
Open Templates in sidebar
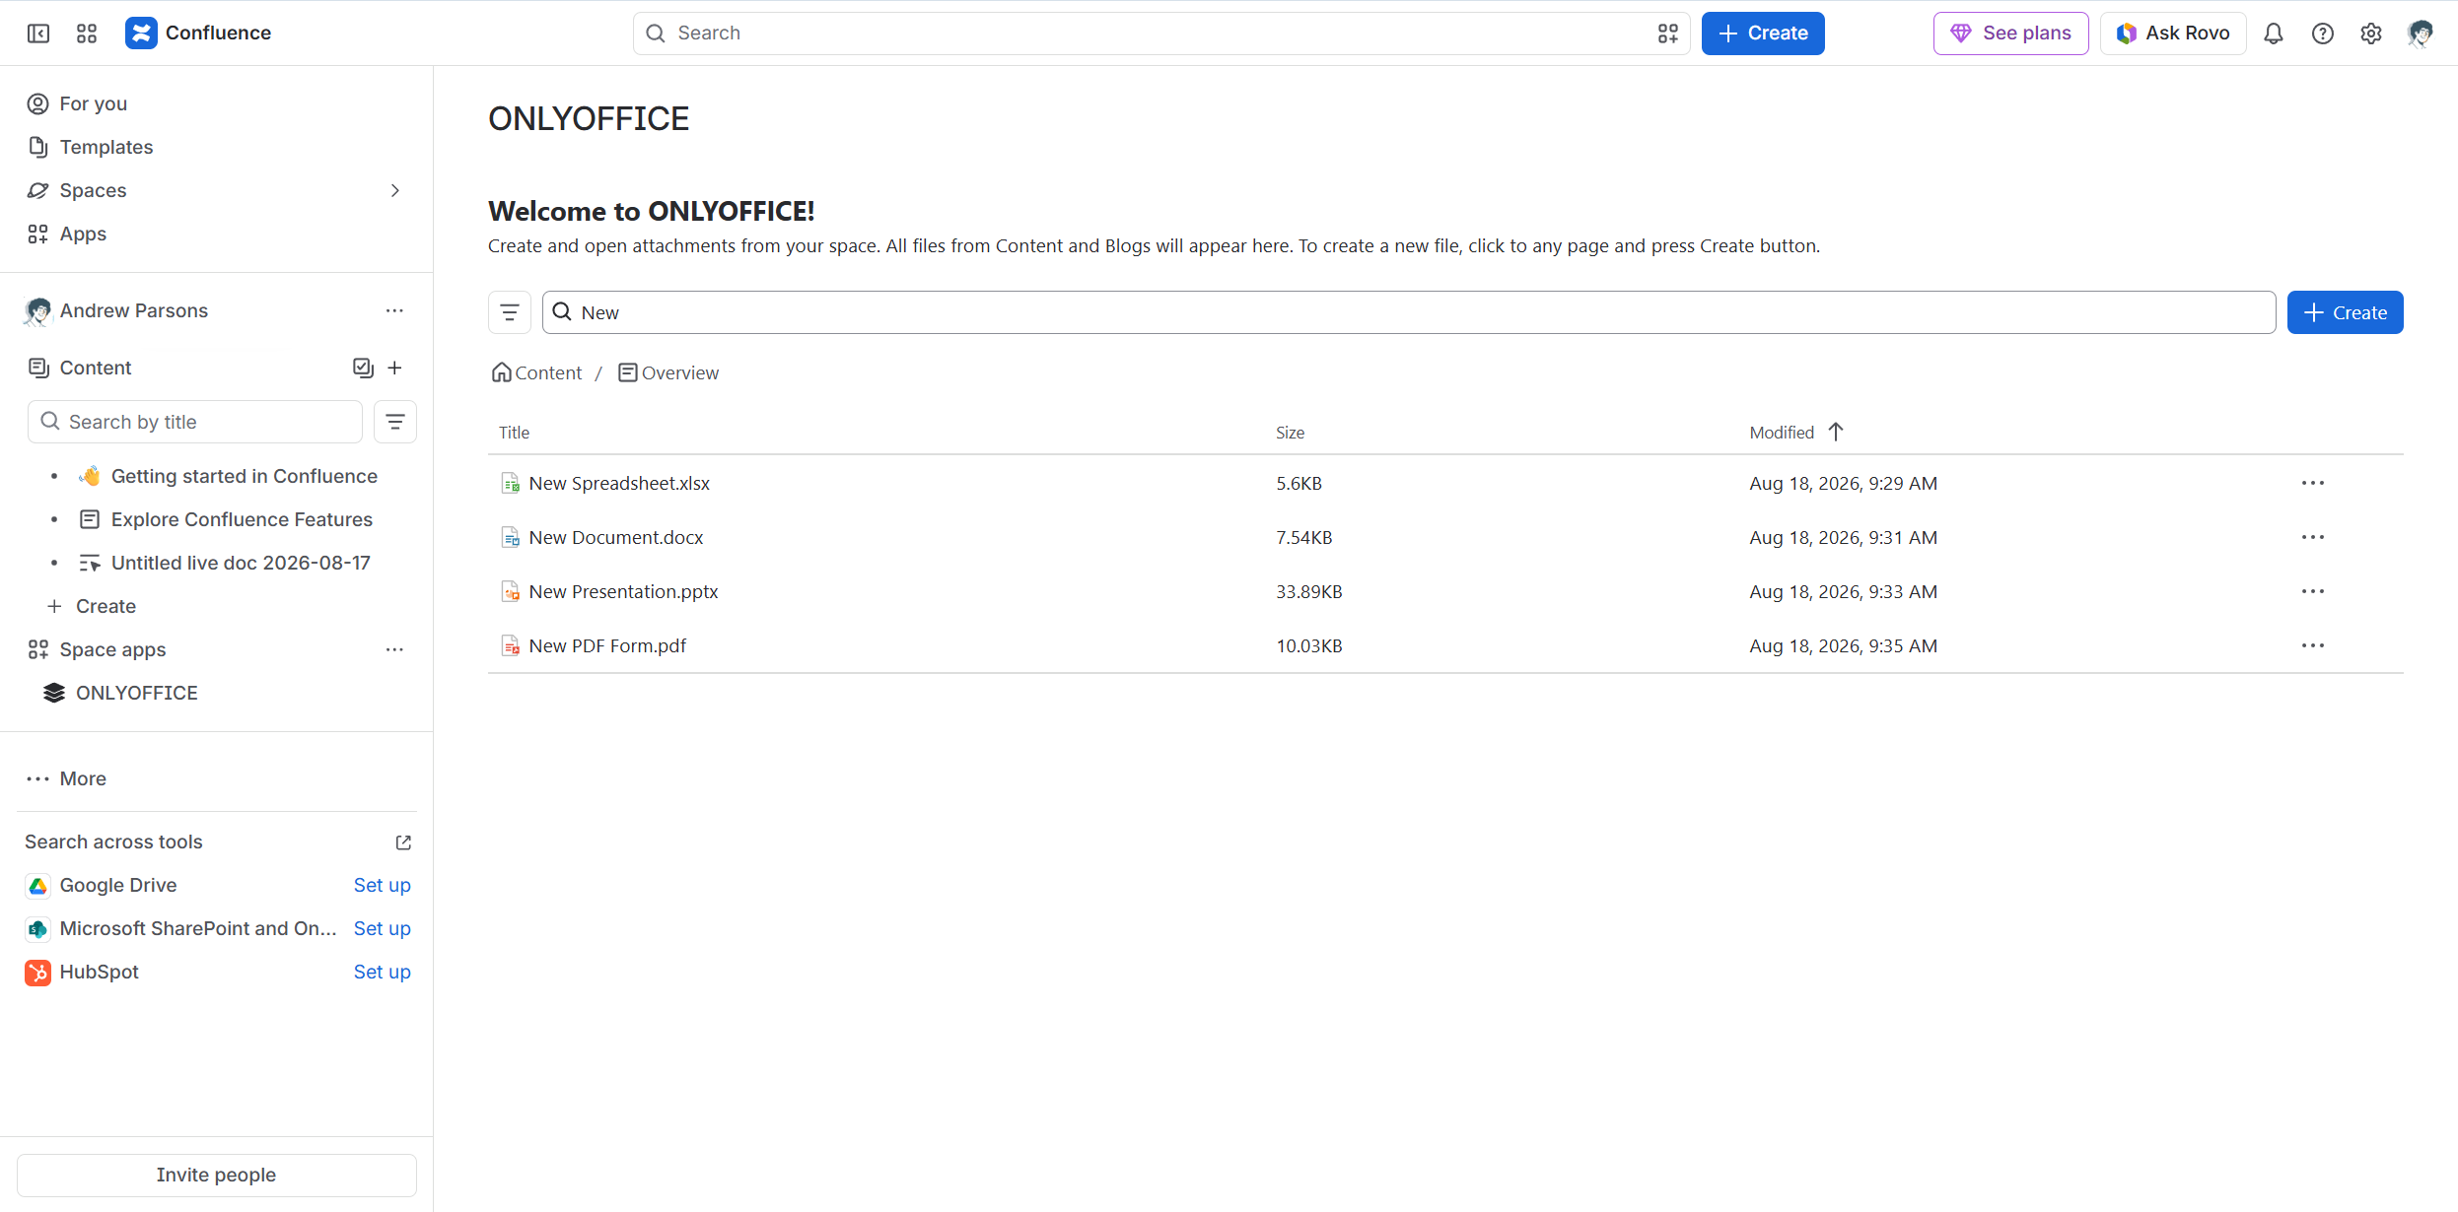91,147
